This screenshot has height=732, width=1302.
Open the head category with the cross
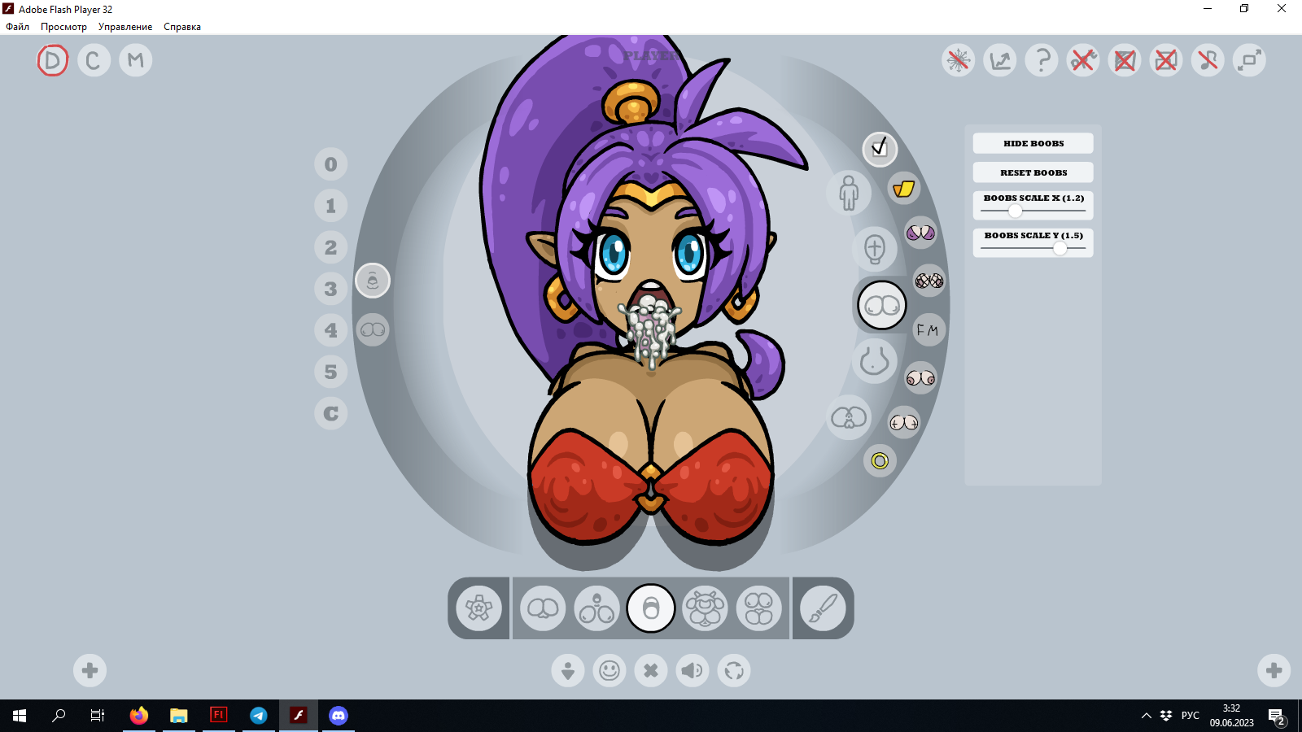pos(875,248)
